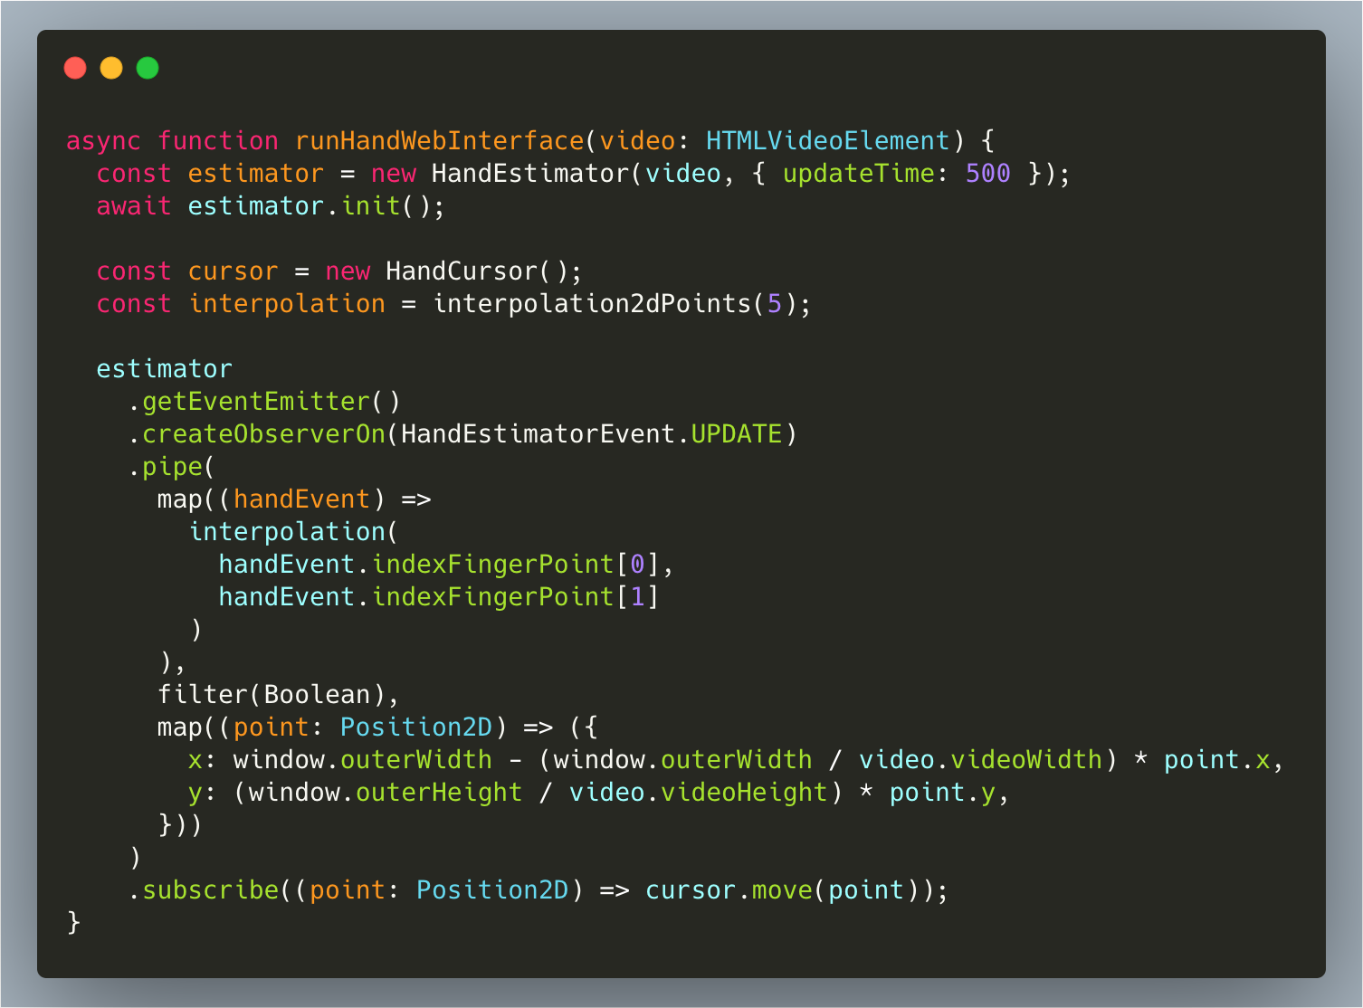Click point.x at the line end

coord(1216,760)
